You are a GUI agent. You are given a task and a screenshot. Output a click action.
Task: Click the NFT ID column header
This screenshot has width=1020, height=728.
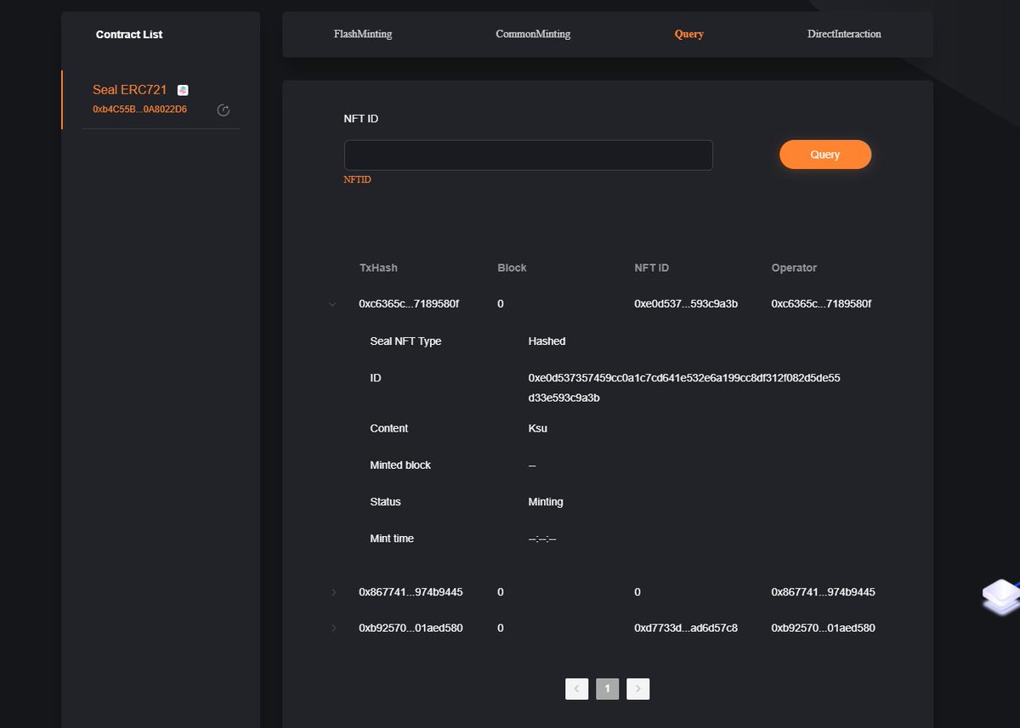tap(652, 268)
